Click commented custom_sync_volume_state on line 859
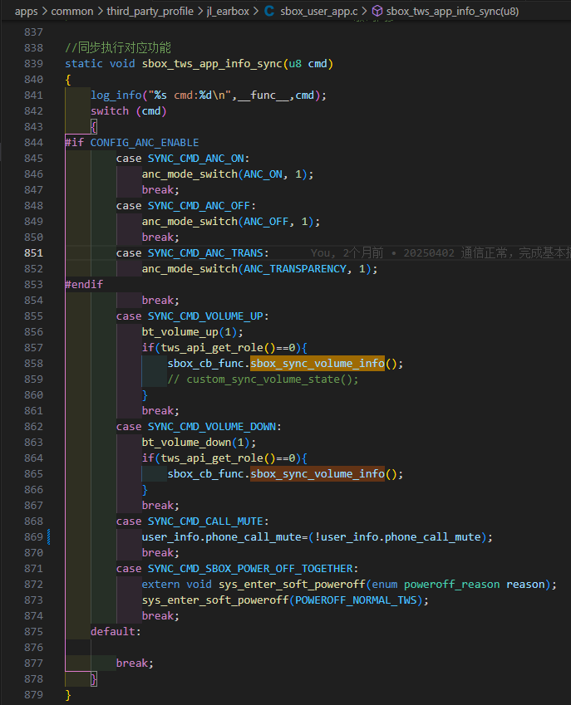This screenshot has width=571, height=705. point(263,379)
